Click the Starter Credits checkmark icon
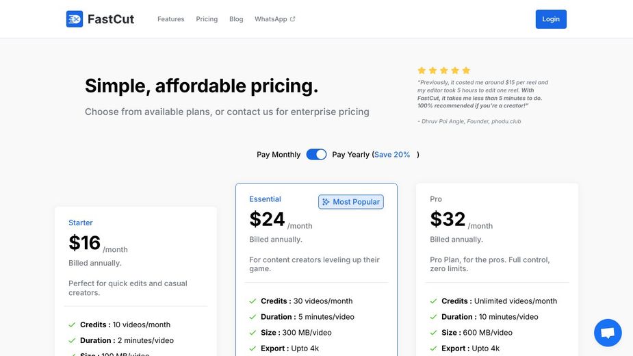The image size is (633, 356). click(72, 325)
